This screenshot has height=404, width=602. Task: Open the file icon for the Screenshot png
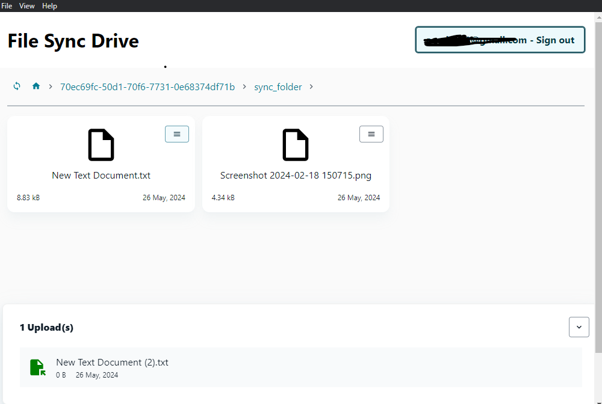pos(295,144)
